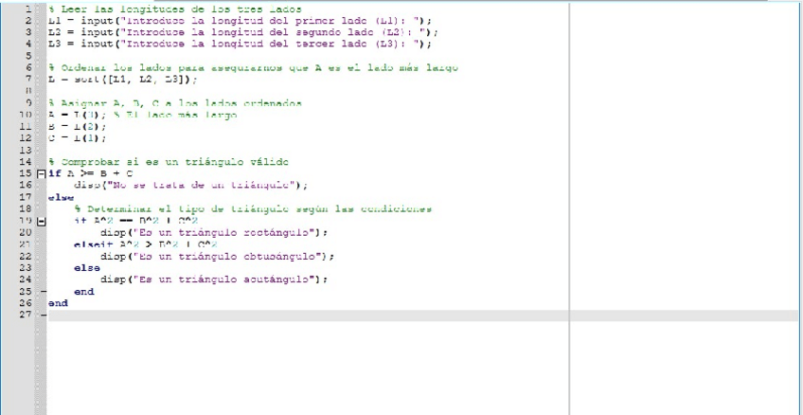Place cursor on the L3 input line for 'tercer lado'

point(241,45)
